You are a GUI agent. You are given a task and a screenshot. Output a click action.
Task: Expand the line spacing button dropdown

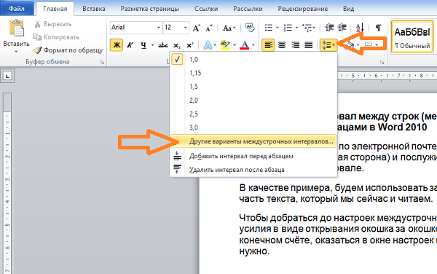pyautogui.click(x=334, y=45)
